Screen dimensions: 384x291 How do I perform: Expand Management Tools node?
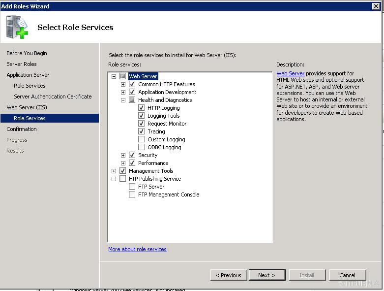tap(114, 171)
